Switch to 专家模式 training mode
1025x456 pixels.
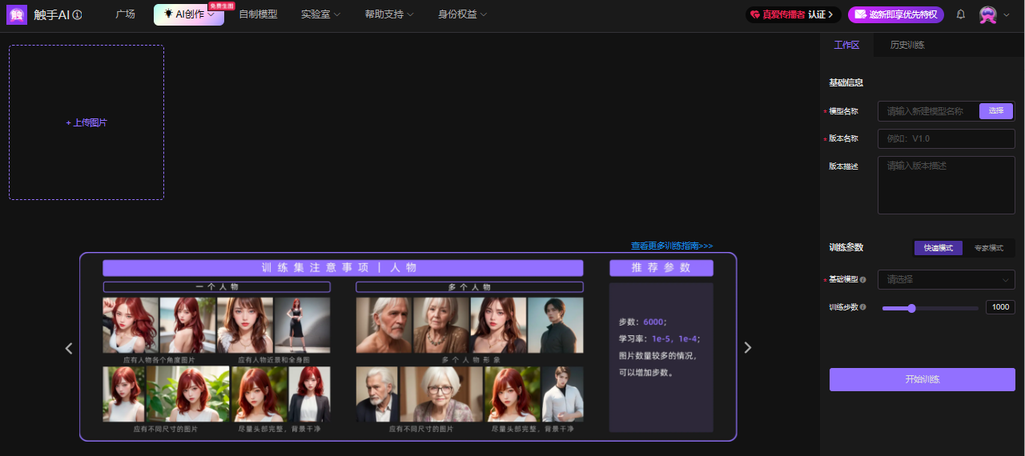tap(988, 248)
